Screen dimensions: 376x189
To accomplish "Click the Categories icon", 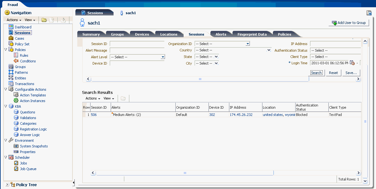I will click(16, 123).
